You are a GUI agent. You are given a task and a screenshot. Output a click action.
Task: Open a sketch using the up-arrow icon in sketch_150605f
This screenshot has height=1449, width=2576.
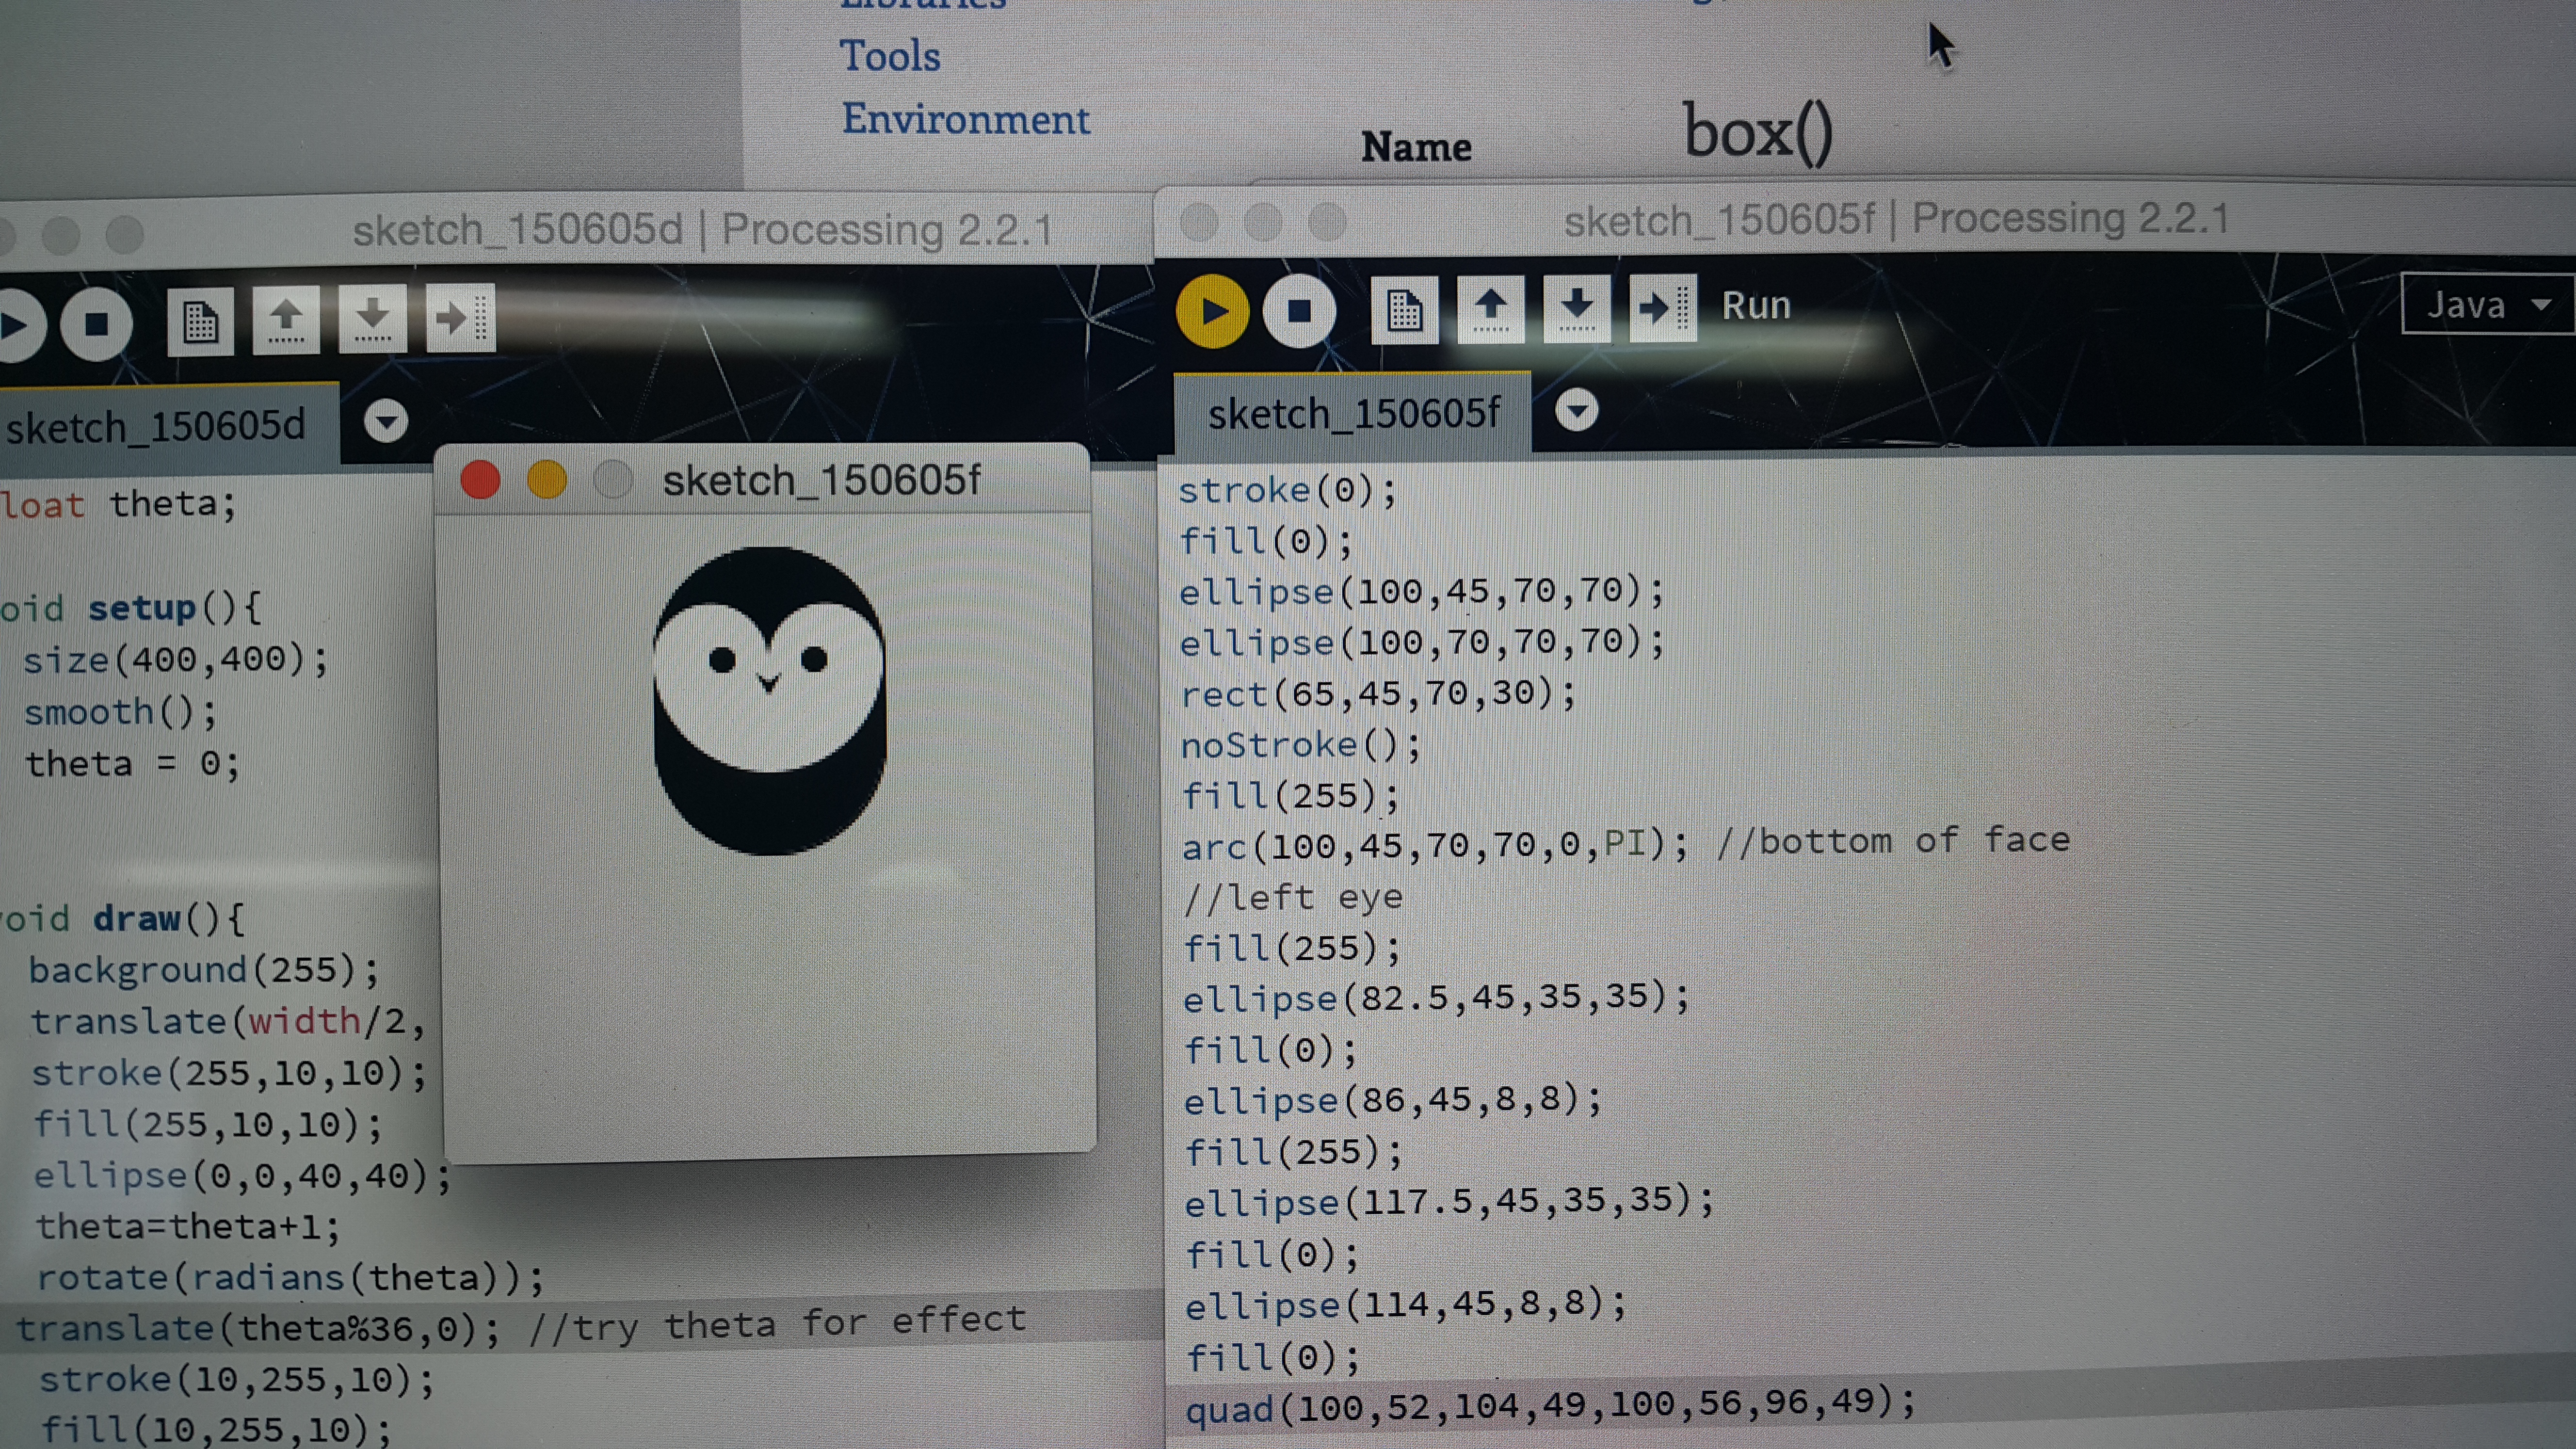(1490, 309)
